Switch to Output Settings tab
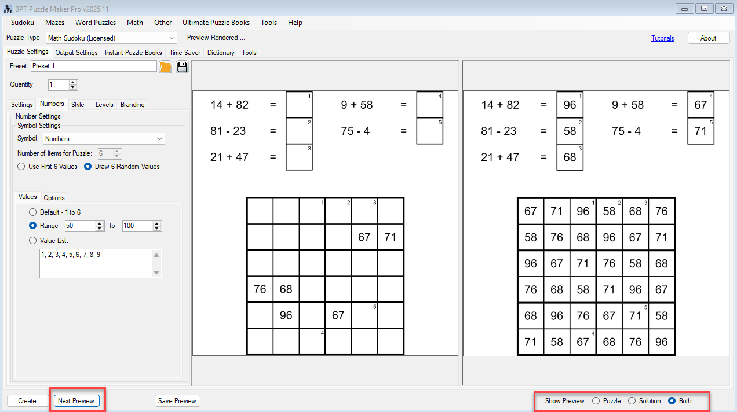The height and width of the screenshot is (412, 737). (76, 53)
